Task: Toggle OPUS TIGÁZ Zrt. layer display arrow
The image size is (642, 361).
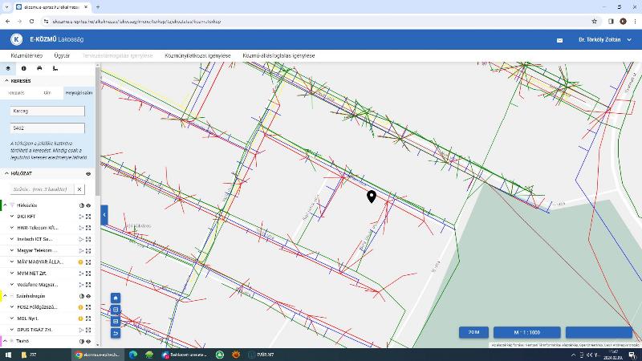Action: point(81,330)
